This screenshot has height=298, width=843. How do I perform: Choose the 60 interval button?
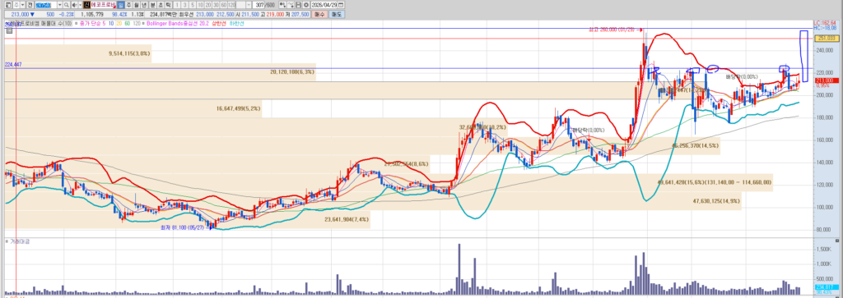[224, 5]
